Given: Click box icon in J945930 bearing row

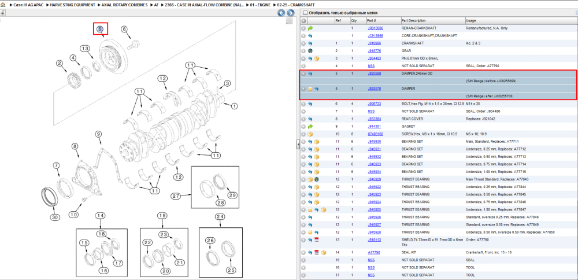Looking at the screenshot, I should pyautogui.click(x=317, y=142).
